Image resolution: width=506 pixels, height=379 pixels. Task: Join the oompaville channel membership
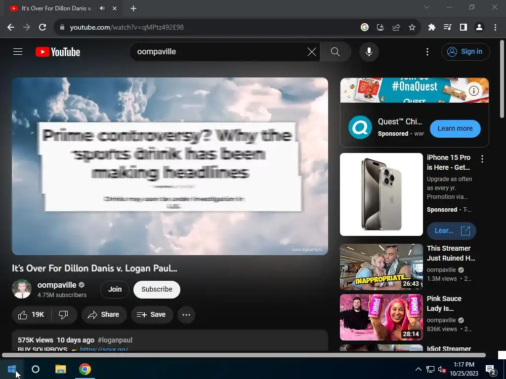point(115,289)
